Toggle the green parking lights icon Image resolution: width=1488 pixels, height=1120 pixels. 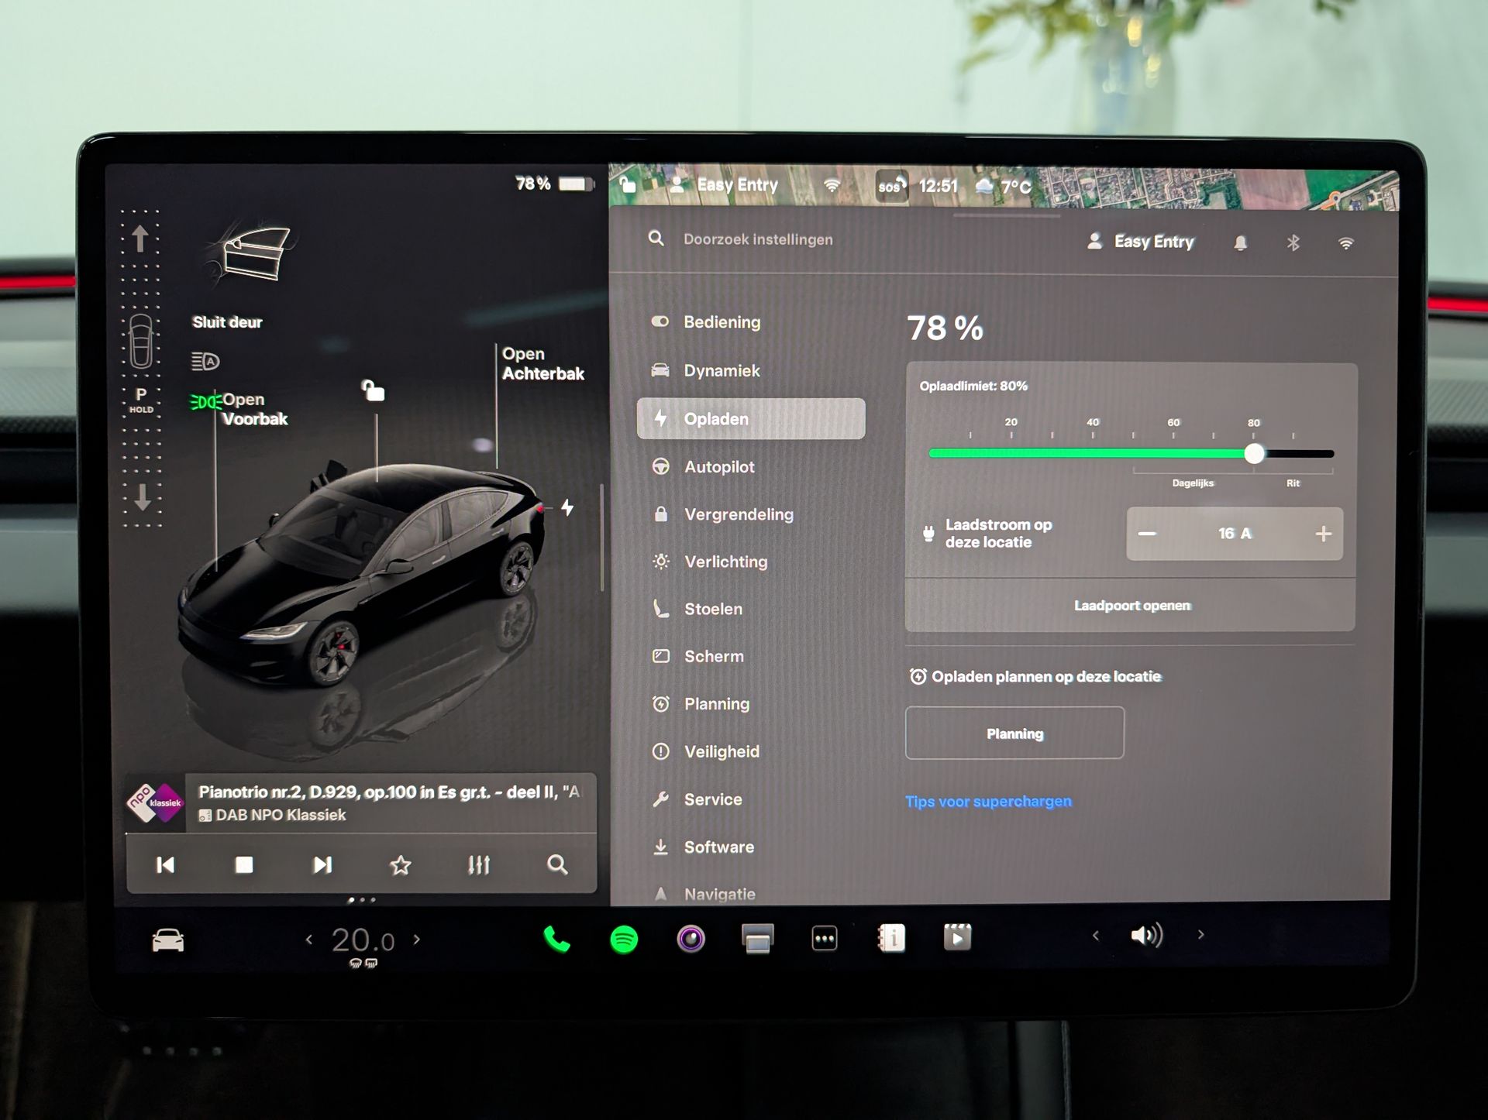coord(204,402)
